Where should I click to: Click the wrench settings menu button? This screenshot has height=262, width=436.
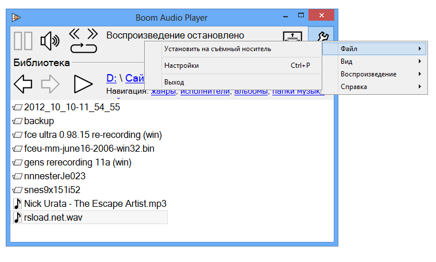(x=321, y=34)
